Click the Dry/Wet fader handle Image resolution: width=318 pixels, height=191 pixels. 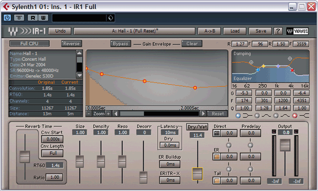(x=197, y=174)
